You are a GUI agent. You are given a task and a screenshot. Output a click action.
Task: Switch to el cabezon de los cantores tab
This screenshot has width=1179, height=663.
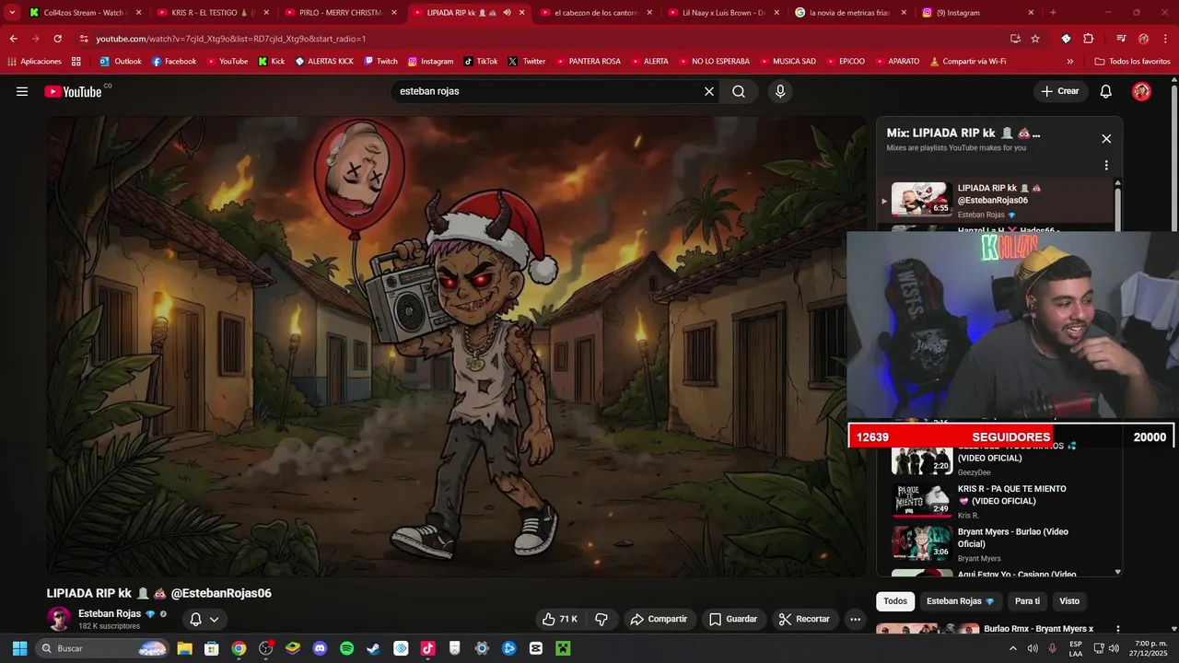click(595, 13)
